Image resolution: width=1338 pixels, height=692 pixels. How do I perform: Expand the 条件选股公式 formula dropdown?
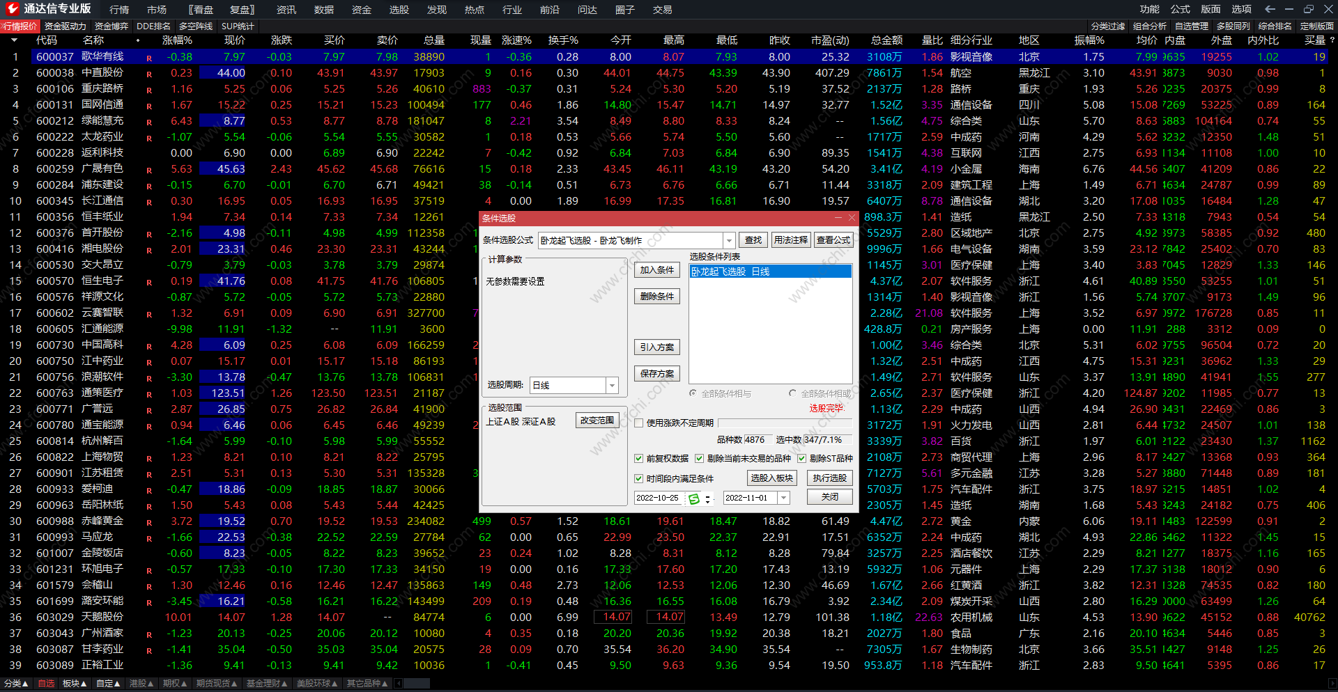(x=729, y=240)
